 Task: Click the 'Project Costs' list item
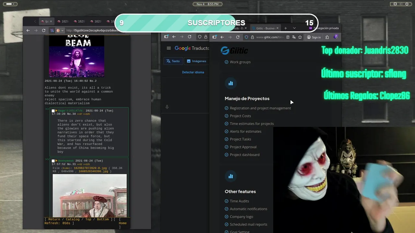240,116
